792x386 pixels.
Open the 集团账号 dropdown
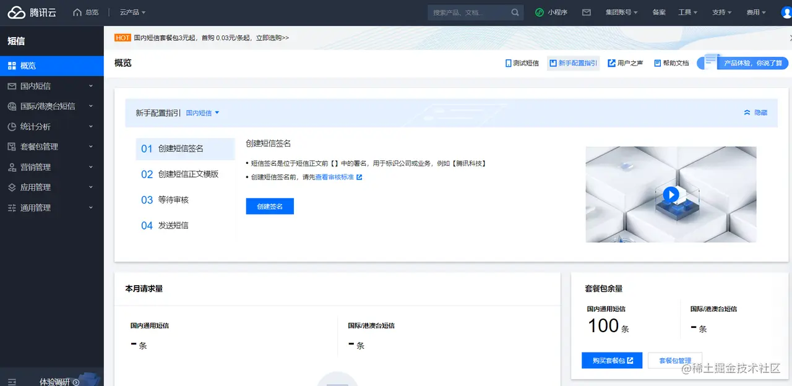pos(622,12)
